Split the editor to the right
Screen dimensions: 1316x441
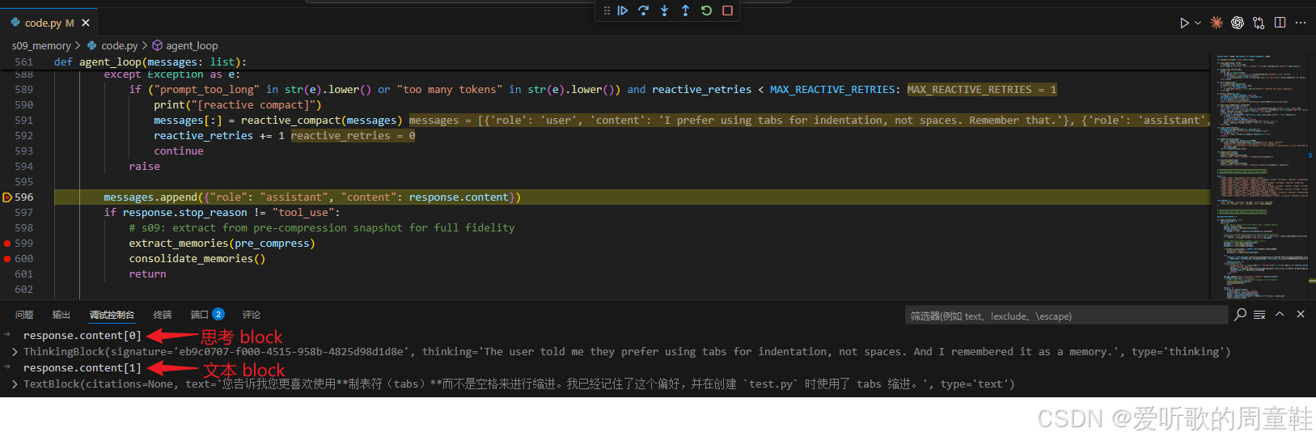[x=1280, y=23]
